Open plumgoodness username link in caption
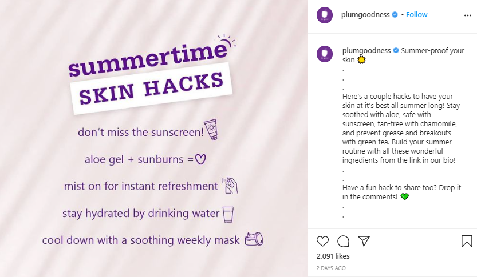 point(366,51)
